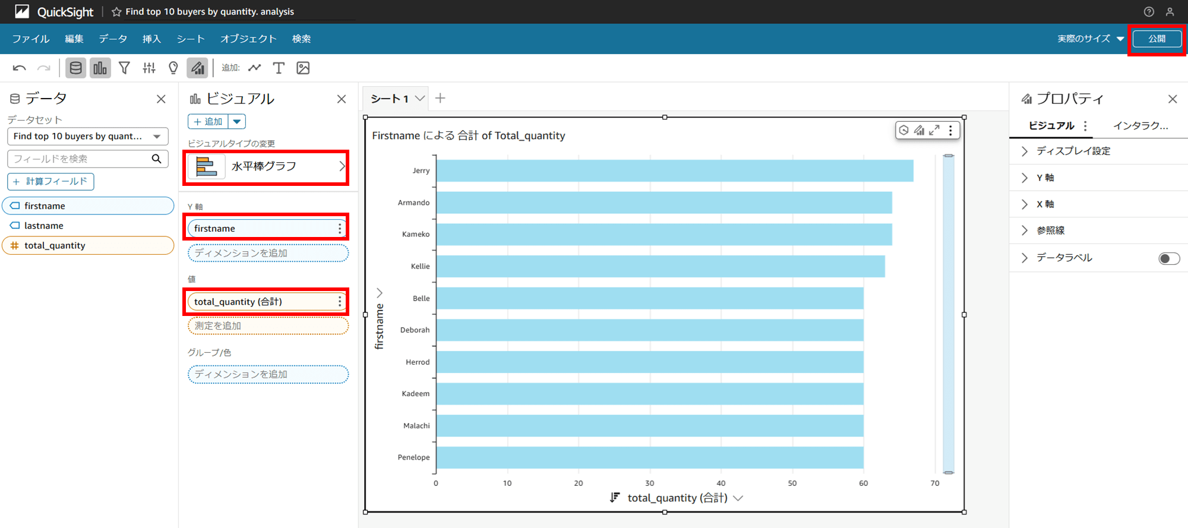Toggle the Properties panel icon in toolbar
The image size is (1188, 528).
coord(197,68)
